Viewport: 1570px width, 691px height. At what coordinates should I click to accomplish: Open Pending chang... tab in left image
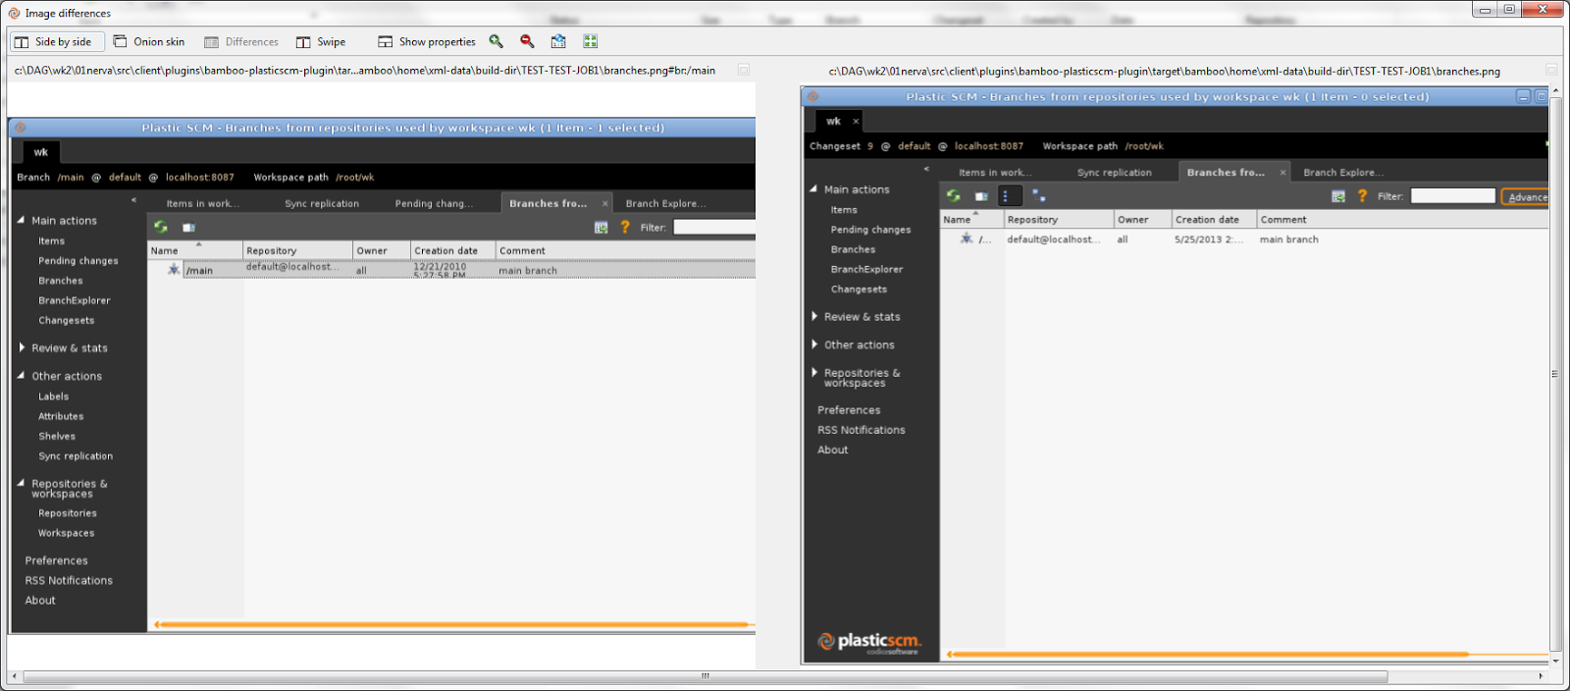434,203
